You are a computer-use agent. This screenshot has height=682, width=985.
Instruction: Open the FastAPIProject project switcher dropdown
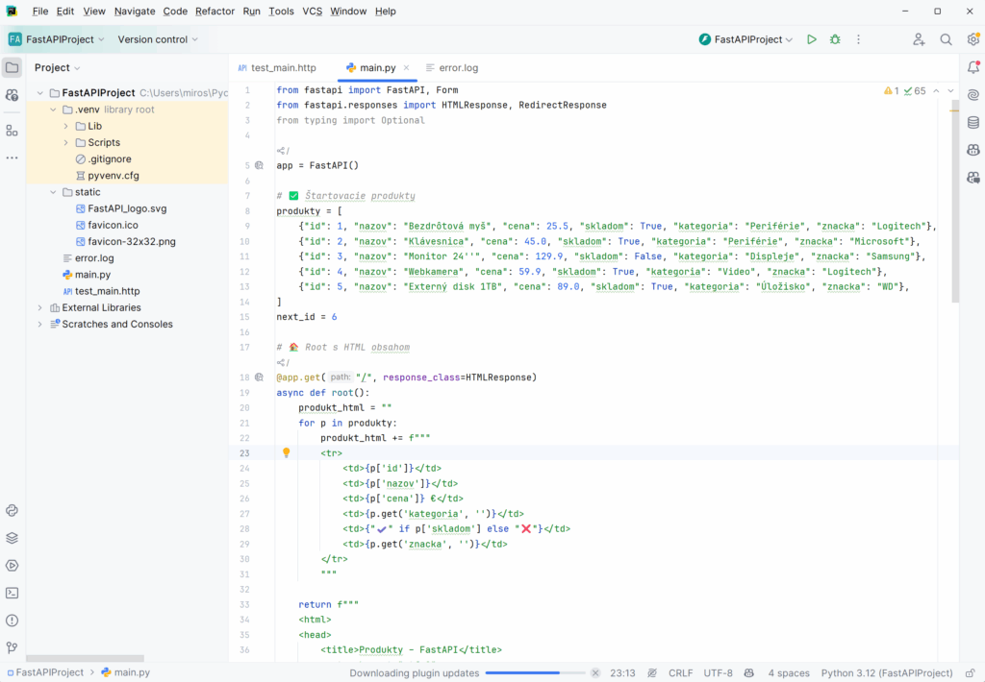point(57,39)
